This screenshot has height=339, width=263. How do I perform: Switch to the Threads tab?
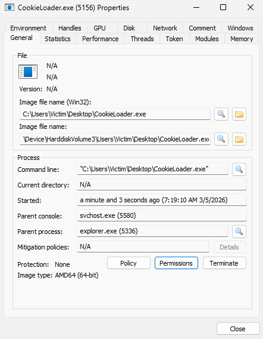142,39
